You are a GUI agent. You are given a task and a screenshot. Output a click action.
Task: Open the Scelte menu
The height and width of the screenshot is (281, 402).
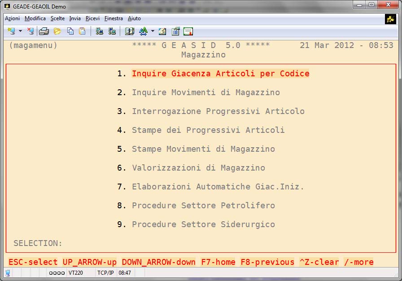[x=57, y=18]
